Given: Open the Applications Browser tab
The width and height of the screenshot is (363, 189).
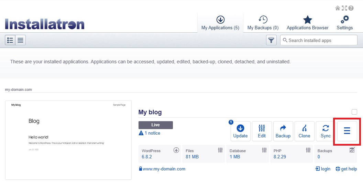Looking at the screenshot, I should (307, 23).
